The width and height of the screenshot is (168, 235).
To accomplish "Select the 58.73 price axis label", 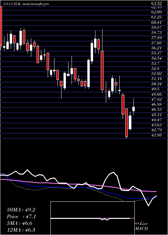I will (x=157, y=33).
